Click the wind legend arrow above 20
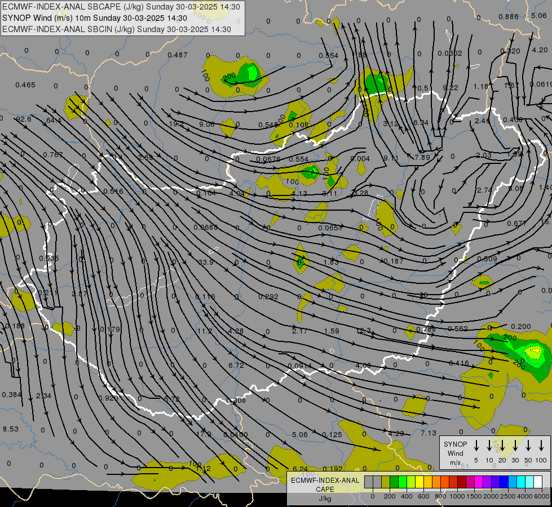 coord(502,446)
